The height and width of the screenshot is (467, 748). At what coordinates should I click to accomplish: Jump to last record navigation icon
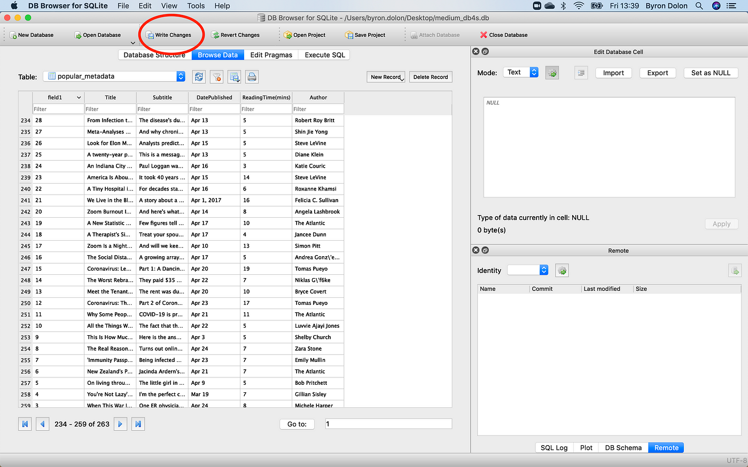(x=138, y=424)
